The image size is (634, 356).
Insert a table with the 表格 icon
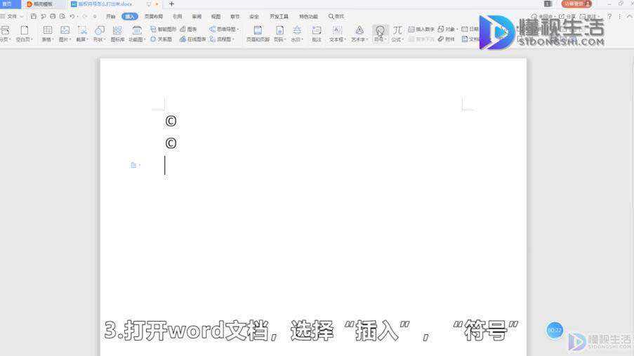click(47, 34)
